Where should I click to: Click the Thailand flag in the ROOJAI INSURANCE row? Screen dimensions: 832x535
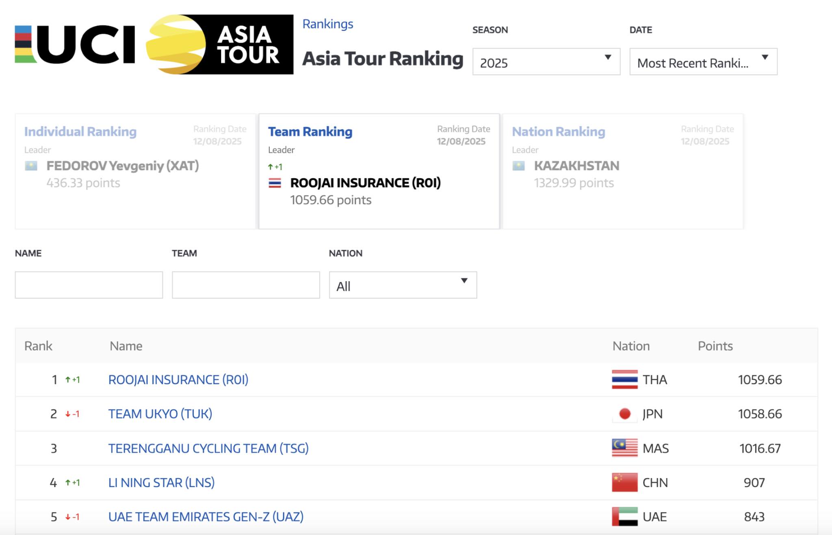tap(624, 379)
